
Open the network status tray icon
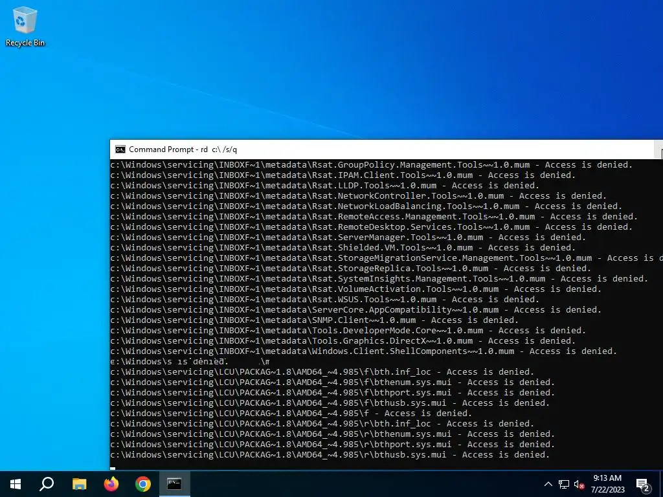tap(564, 484)
